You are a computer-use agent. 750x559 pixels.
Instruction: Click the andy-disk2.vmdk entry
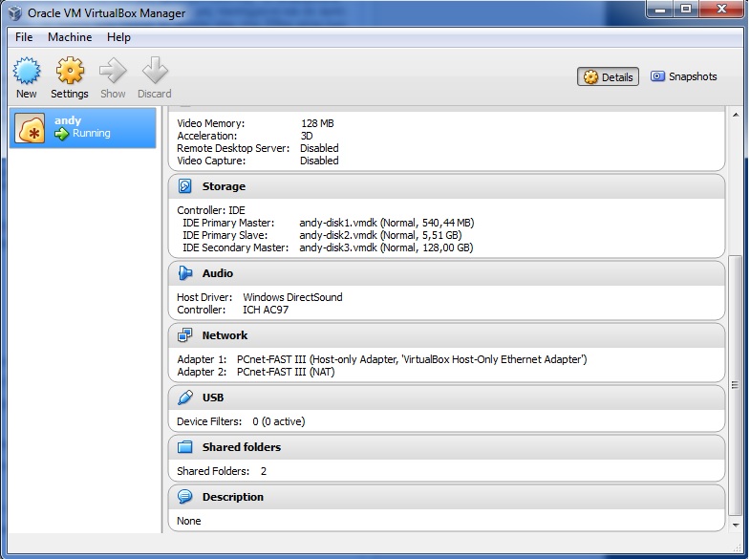(x=380, y=235)
